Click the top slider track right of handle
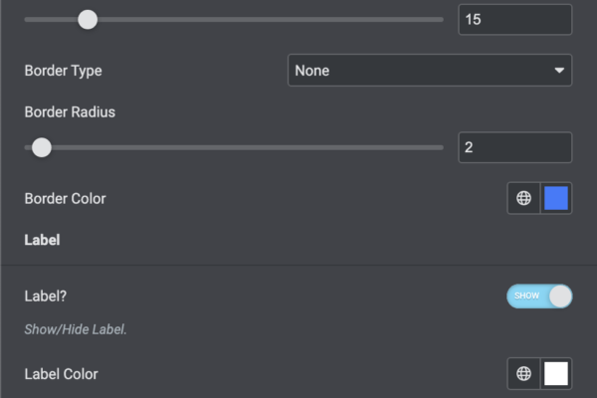This screenshot has width=597, height=398. [x=269, y=19]
